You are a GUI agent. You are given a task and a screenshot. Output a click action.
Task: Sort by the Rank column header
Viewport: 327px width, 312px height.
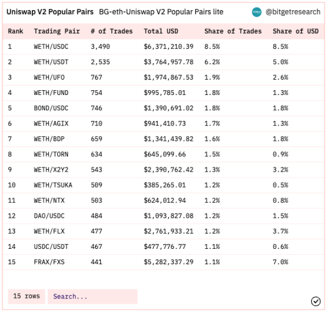point(15,31)
